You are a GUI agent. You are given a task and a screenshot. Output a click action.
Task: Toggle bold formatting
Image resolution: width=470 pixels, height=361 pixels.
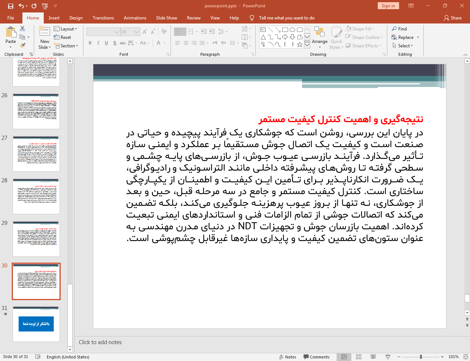pos(90,43)
